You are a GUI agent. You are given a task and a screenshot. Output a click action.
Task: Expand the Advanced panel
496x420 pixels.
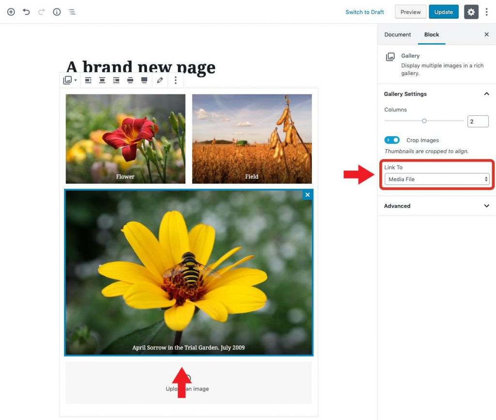coord(436,206)
